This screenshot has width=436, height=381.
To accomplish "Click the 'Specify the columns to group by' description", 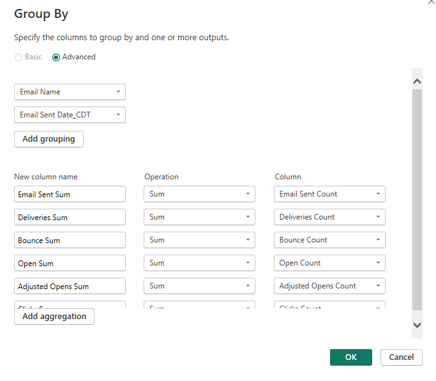I will (121, 38).
